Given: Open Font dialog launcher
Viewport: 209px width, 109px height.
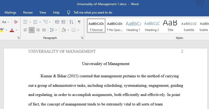Looking at the screenshot, I should 19,38.
